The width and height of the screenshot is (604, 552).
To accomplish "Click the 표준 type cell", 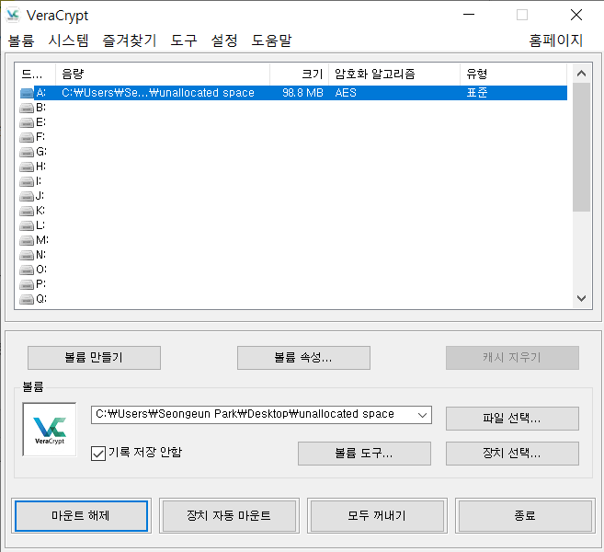I will click(x=477, y=93).
